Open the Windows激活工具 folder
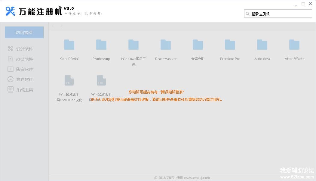The width and height of the screenshot is (316, 181). (x=133, y=45)
